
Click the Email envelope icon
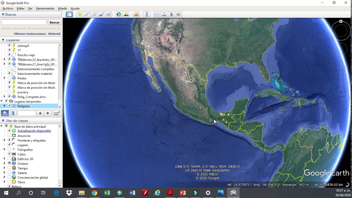pyautogui.click(x=157, y=15)
